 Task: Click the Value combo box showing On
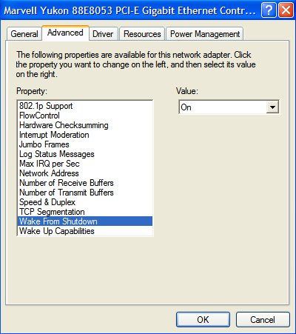[x=229, y=107]
